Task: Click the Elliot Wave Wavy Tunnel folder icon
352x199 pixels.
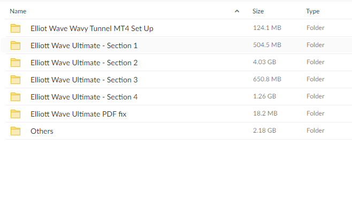Action: [16, 28]
